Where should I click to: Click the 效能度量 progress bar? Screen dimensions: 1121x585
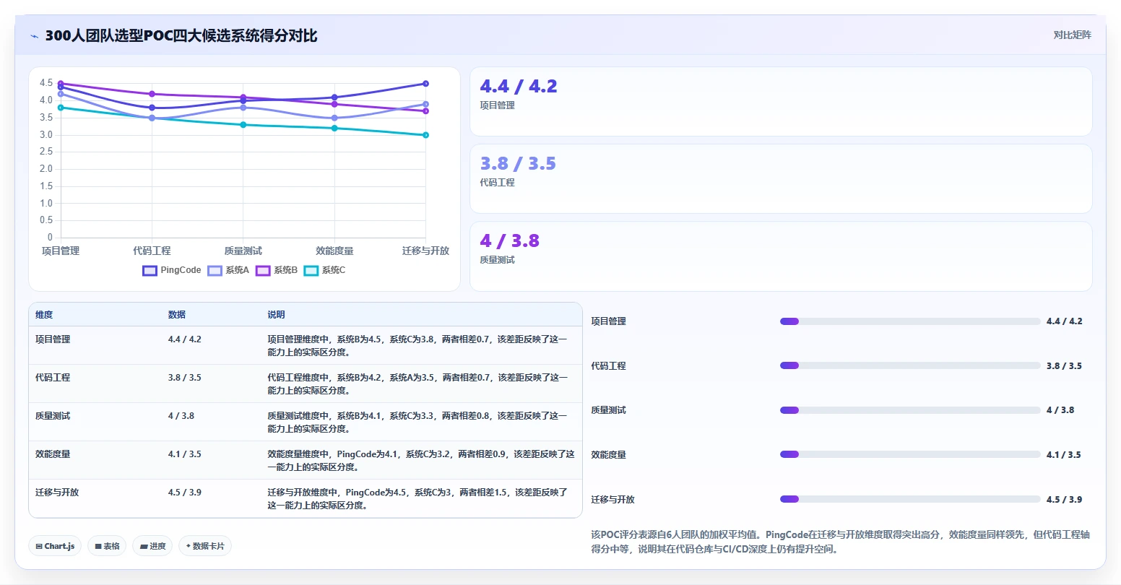910,454
